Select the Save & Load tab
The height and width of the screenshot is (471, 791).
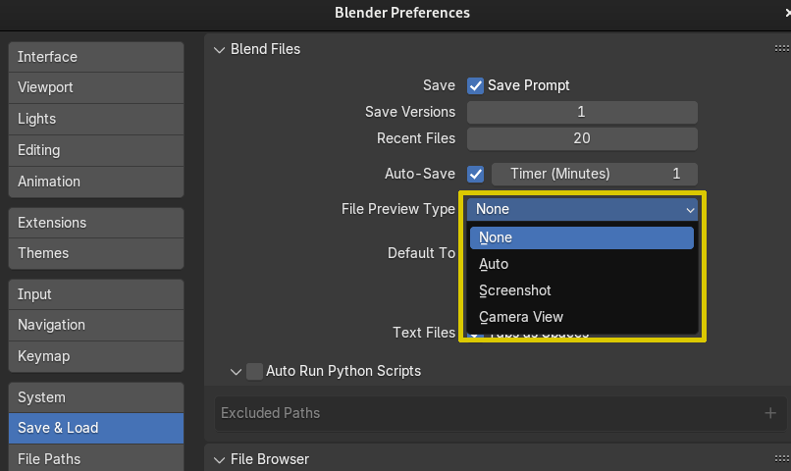click(x=96, y=428)
